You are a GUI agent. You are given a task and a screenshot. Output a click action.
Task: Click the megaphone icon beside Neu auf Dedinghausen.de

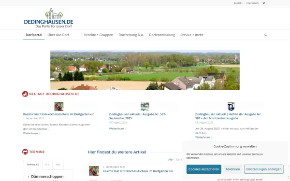coord(25,94)
